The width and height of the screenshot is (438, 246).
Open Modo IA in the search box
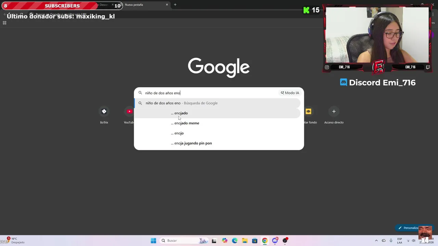(290, 93)
